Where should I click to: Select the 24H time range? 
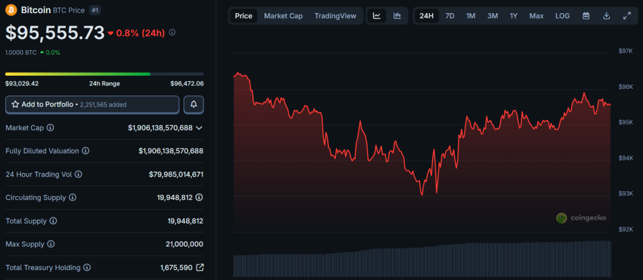click(426, 16)
